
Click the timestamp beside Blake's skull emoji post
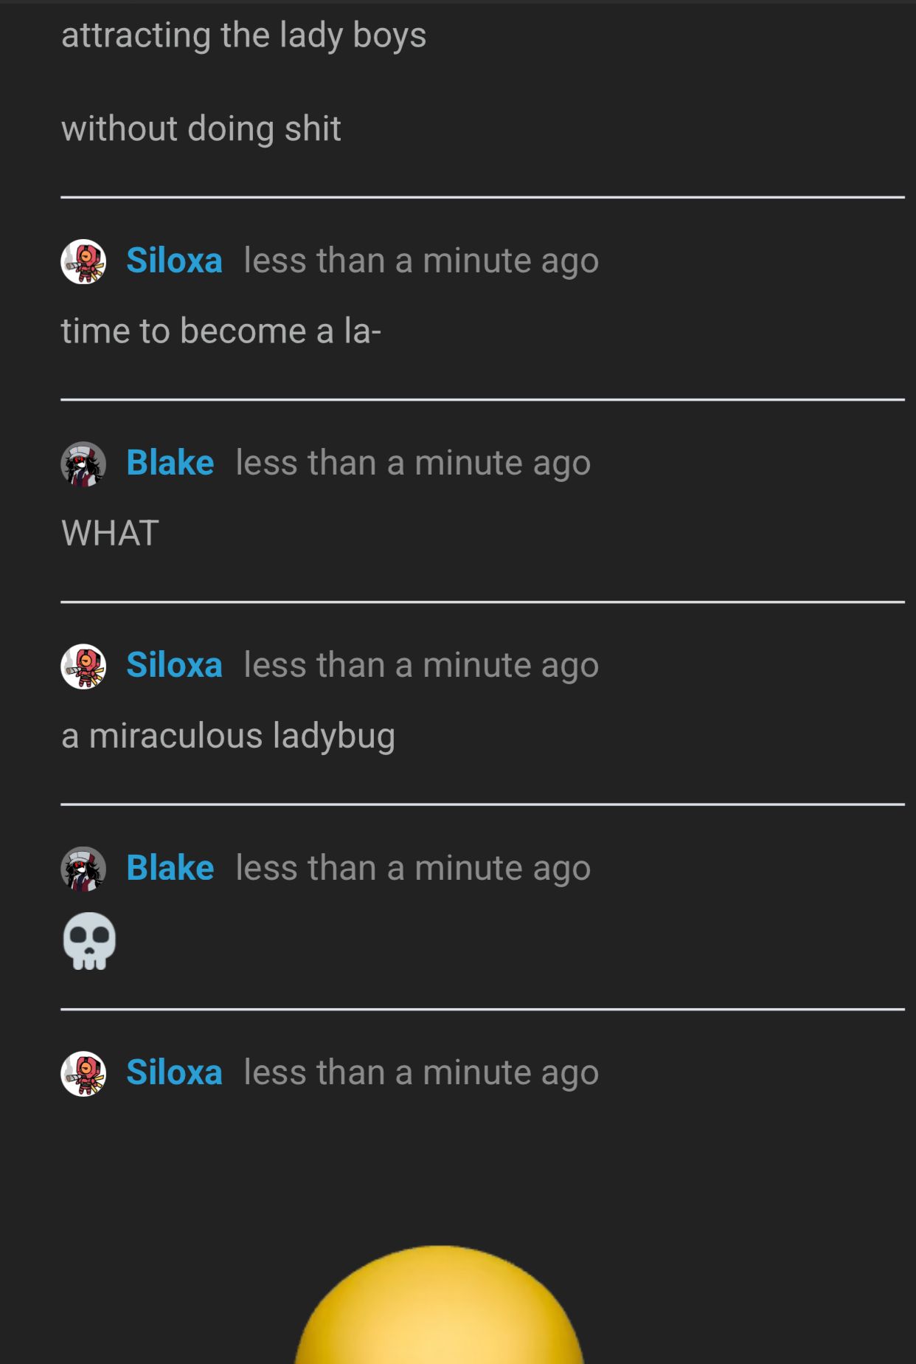tap(413, 868)
